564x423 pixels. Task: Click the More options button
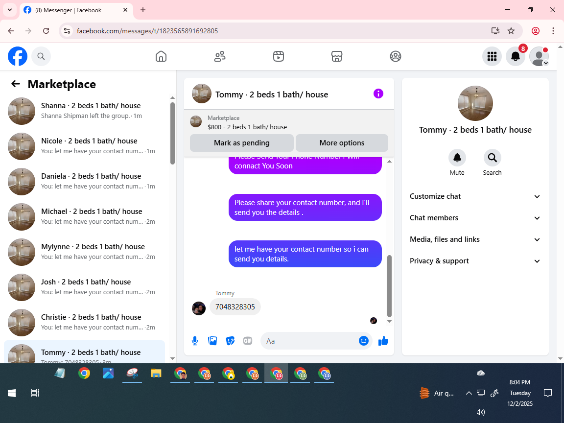point(342,143)
